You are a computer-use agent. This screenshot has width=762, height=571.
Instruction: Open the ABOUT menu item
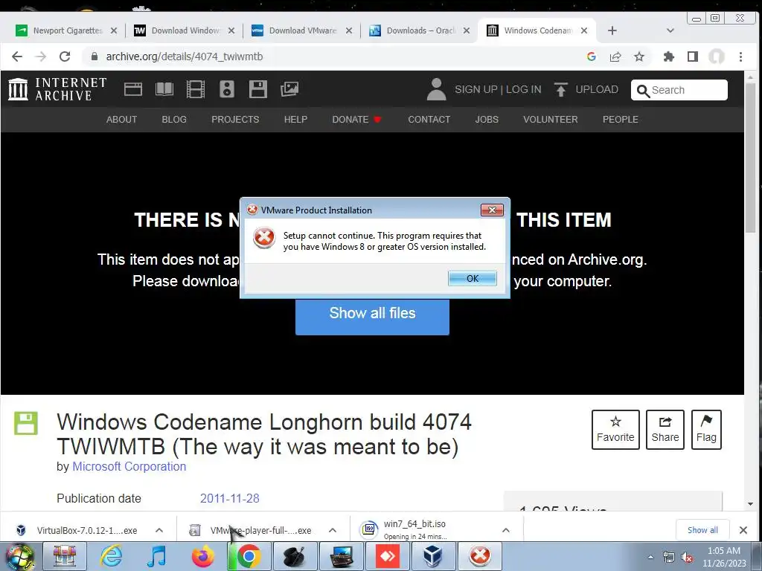[121, 120]
